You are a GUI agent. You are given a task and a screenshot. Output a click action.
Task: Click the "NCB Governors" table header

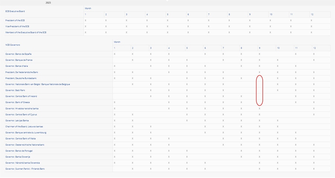13,45
